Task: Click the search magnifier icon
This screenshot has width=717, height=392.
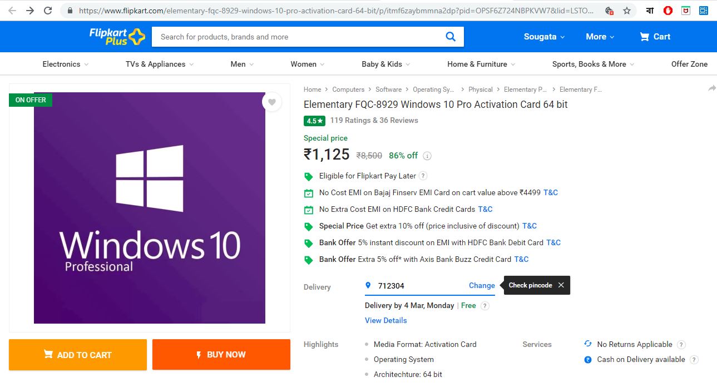Action: 451,37
